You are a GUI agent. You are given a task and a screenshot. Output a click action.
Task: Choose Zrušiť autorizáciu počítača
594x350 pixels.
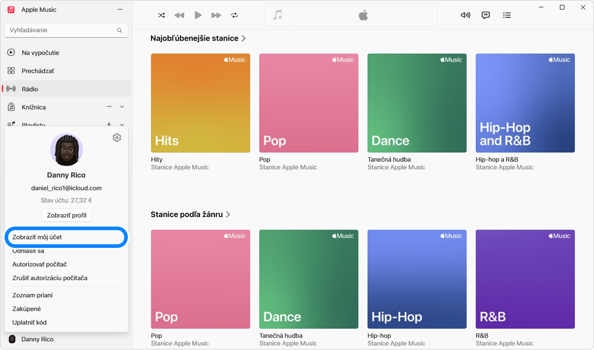point(50,278)
